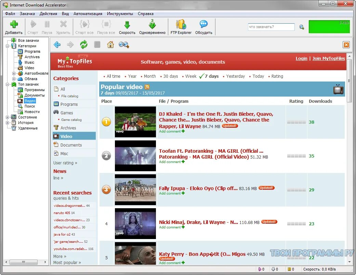Add comment on the Toofan MA GIRL video
Viewport: 356px width, 275px height.
[172, 162]
